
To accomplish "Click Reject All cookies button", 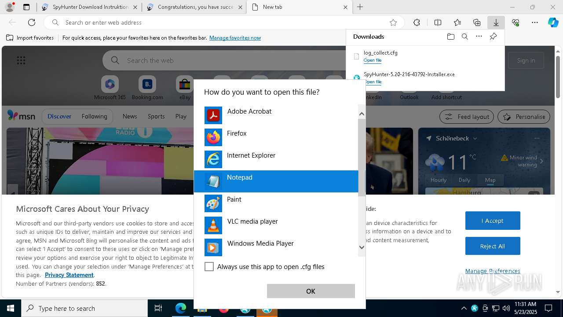I will (x=493, y=246).
